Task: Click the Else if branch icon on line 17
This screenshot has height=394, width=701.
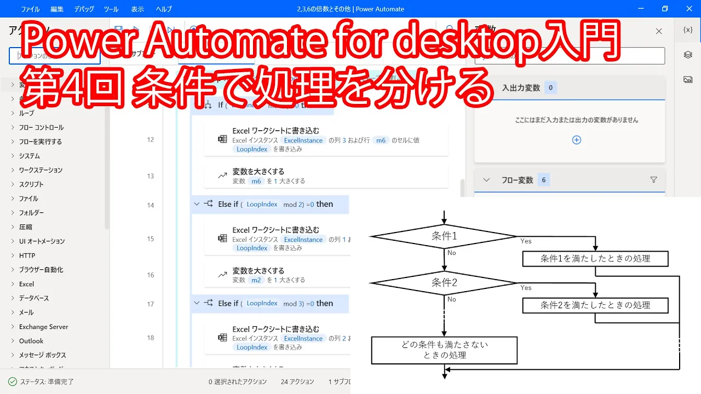Action: 208,303
